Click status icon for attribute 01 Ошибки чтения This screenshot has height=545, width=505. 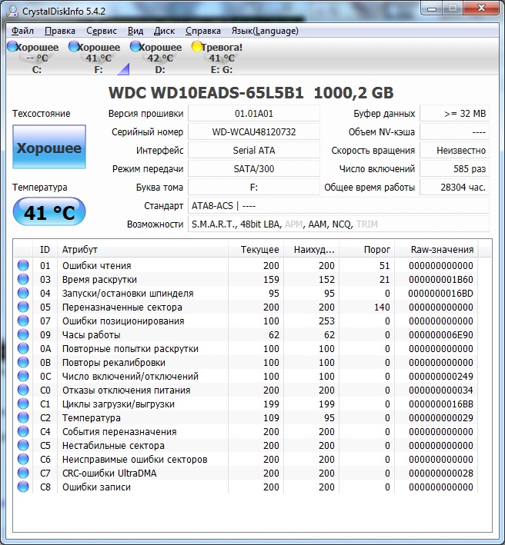(23, 266)
